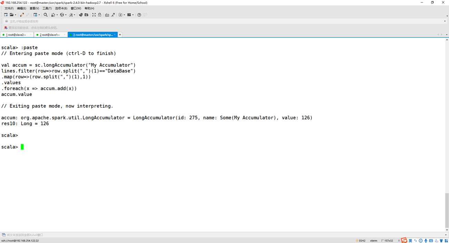Toggle the full screen icon
449x243 pixels.
94,15
